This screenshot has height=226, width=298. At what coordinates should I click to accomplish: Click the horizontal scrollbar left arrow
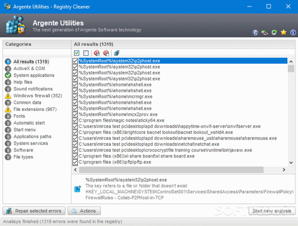(x=75, y=170)
